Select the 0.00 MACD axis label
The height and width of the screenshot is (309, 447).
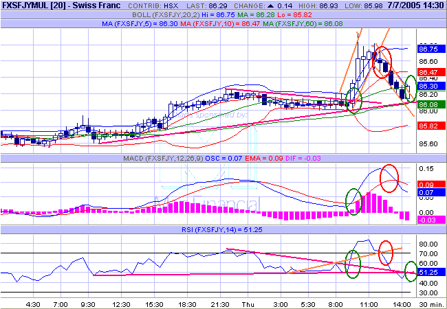[426, 213]
